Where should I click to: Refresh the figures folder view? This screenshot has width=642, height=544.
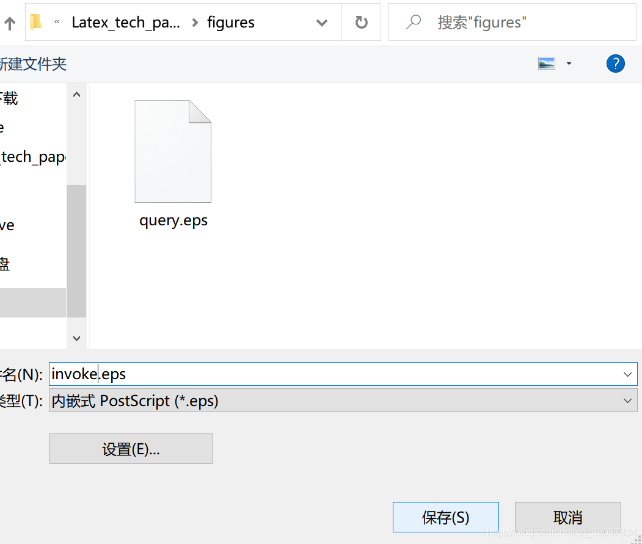pos(361,22)
